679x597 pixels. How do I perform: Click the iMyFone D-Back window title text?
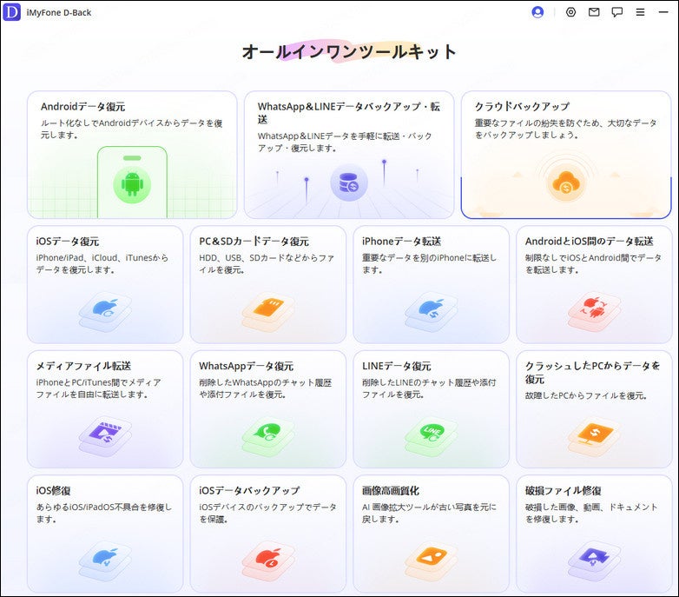click(59, 12)
